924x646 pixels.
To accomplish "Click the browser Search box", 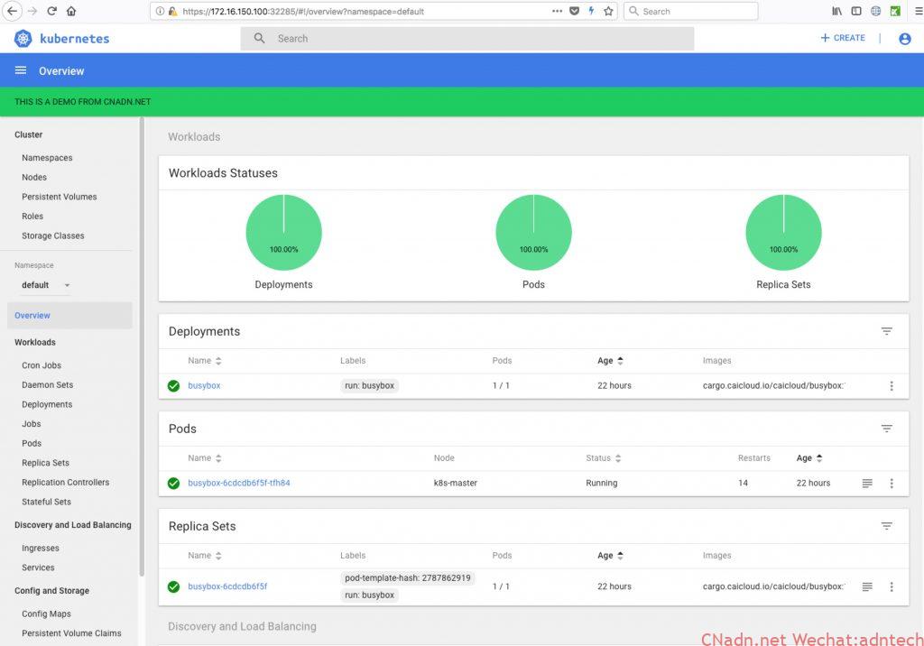I will pos(690,11).
